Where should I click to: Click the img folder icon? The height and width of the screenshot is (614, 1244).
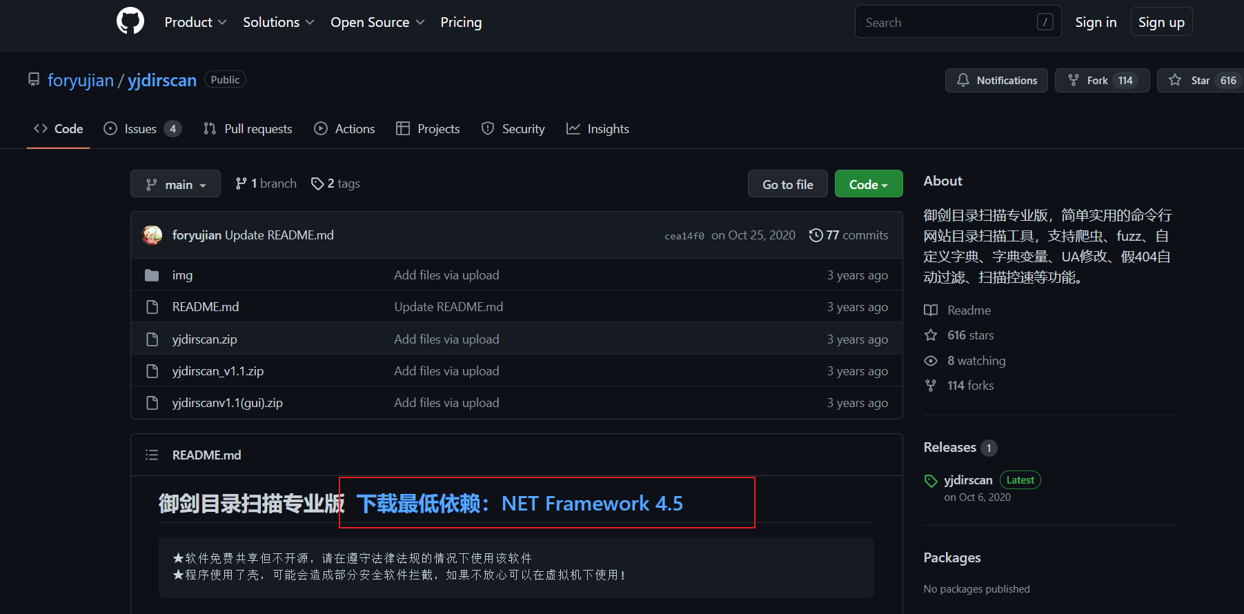pos(152,275)
